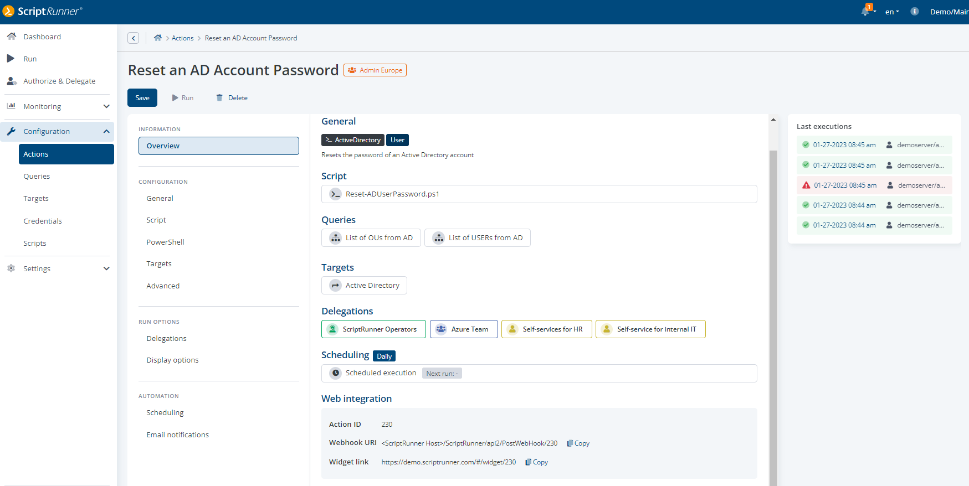
Task: Open the Demo/Main user menu
Action: pos(949,12)
